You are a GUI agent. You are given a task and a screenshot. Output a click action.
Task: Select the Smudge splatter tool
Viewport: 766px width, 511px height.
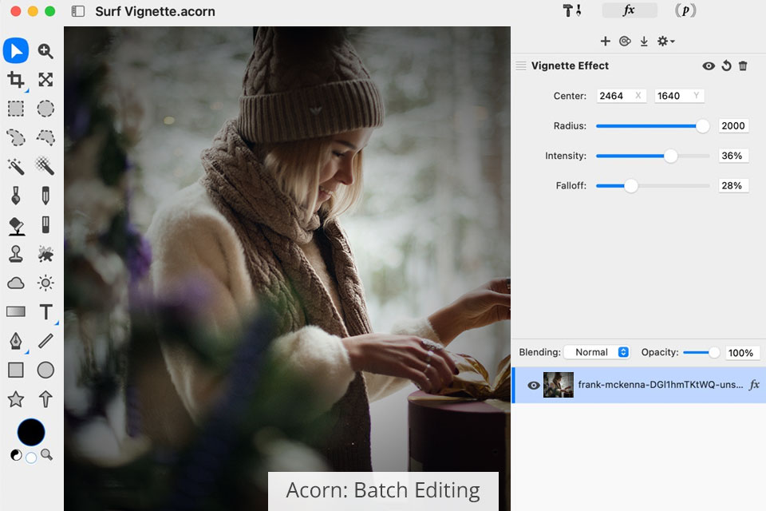[x=45, y=254]
